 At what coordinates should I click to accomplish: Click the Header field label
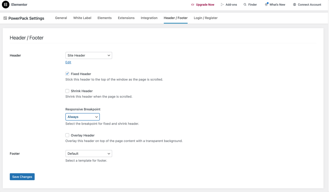tap(15, 55)
